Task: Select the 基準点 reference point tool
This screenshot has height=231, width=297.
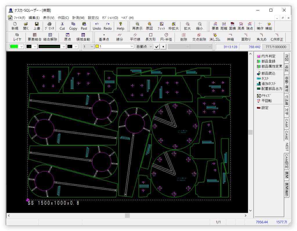Action: (x=104, y=37)
